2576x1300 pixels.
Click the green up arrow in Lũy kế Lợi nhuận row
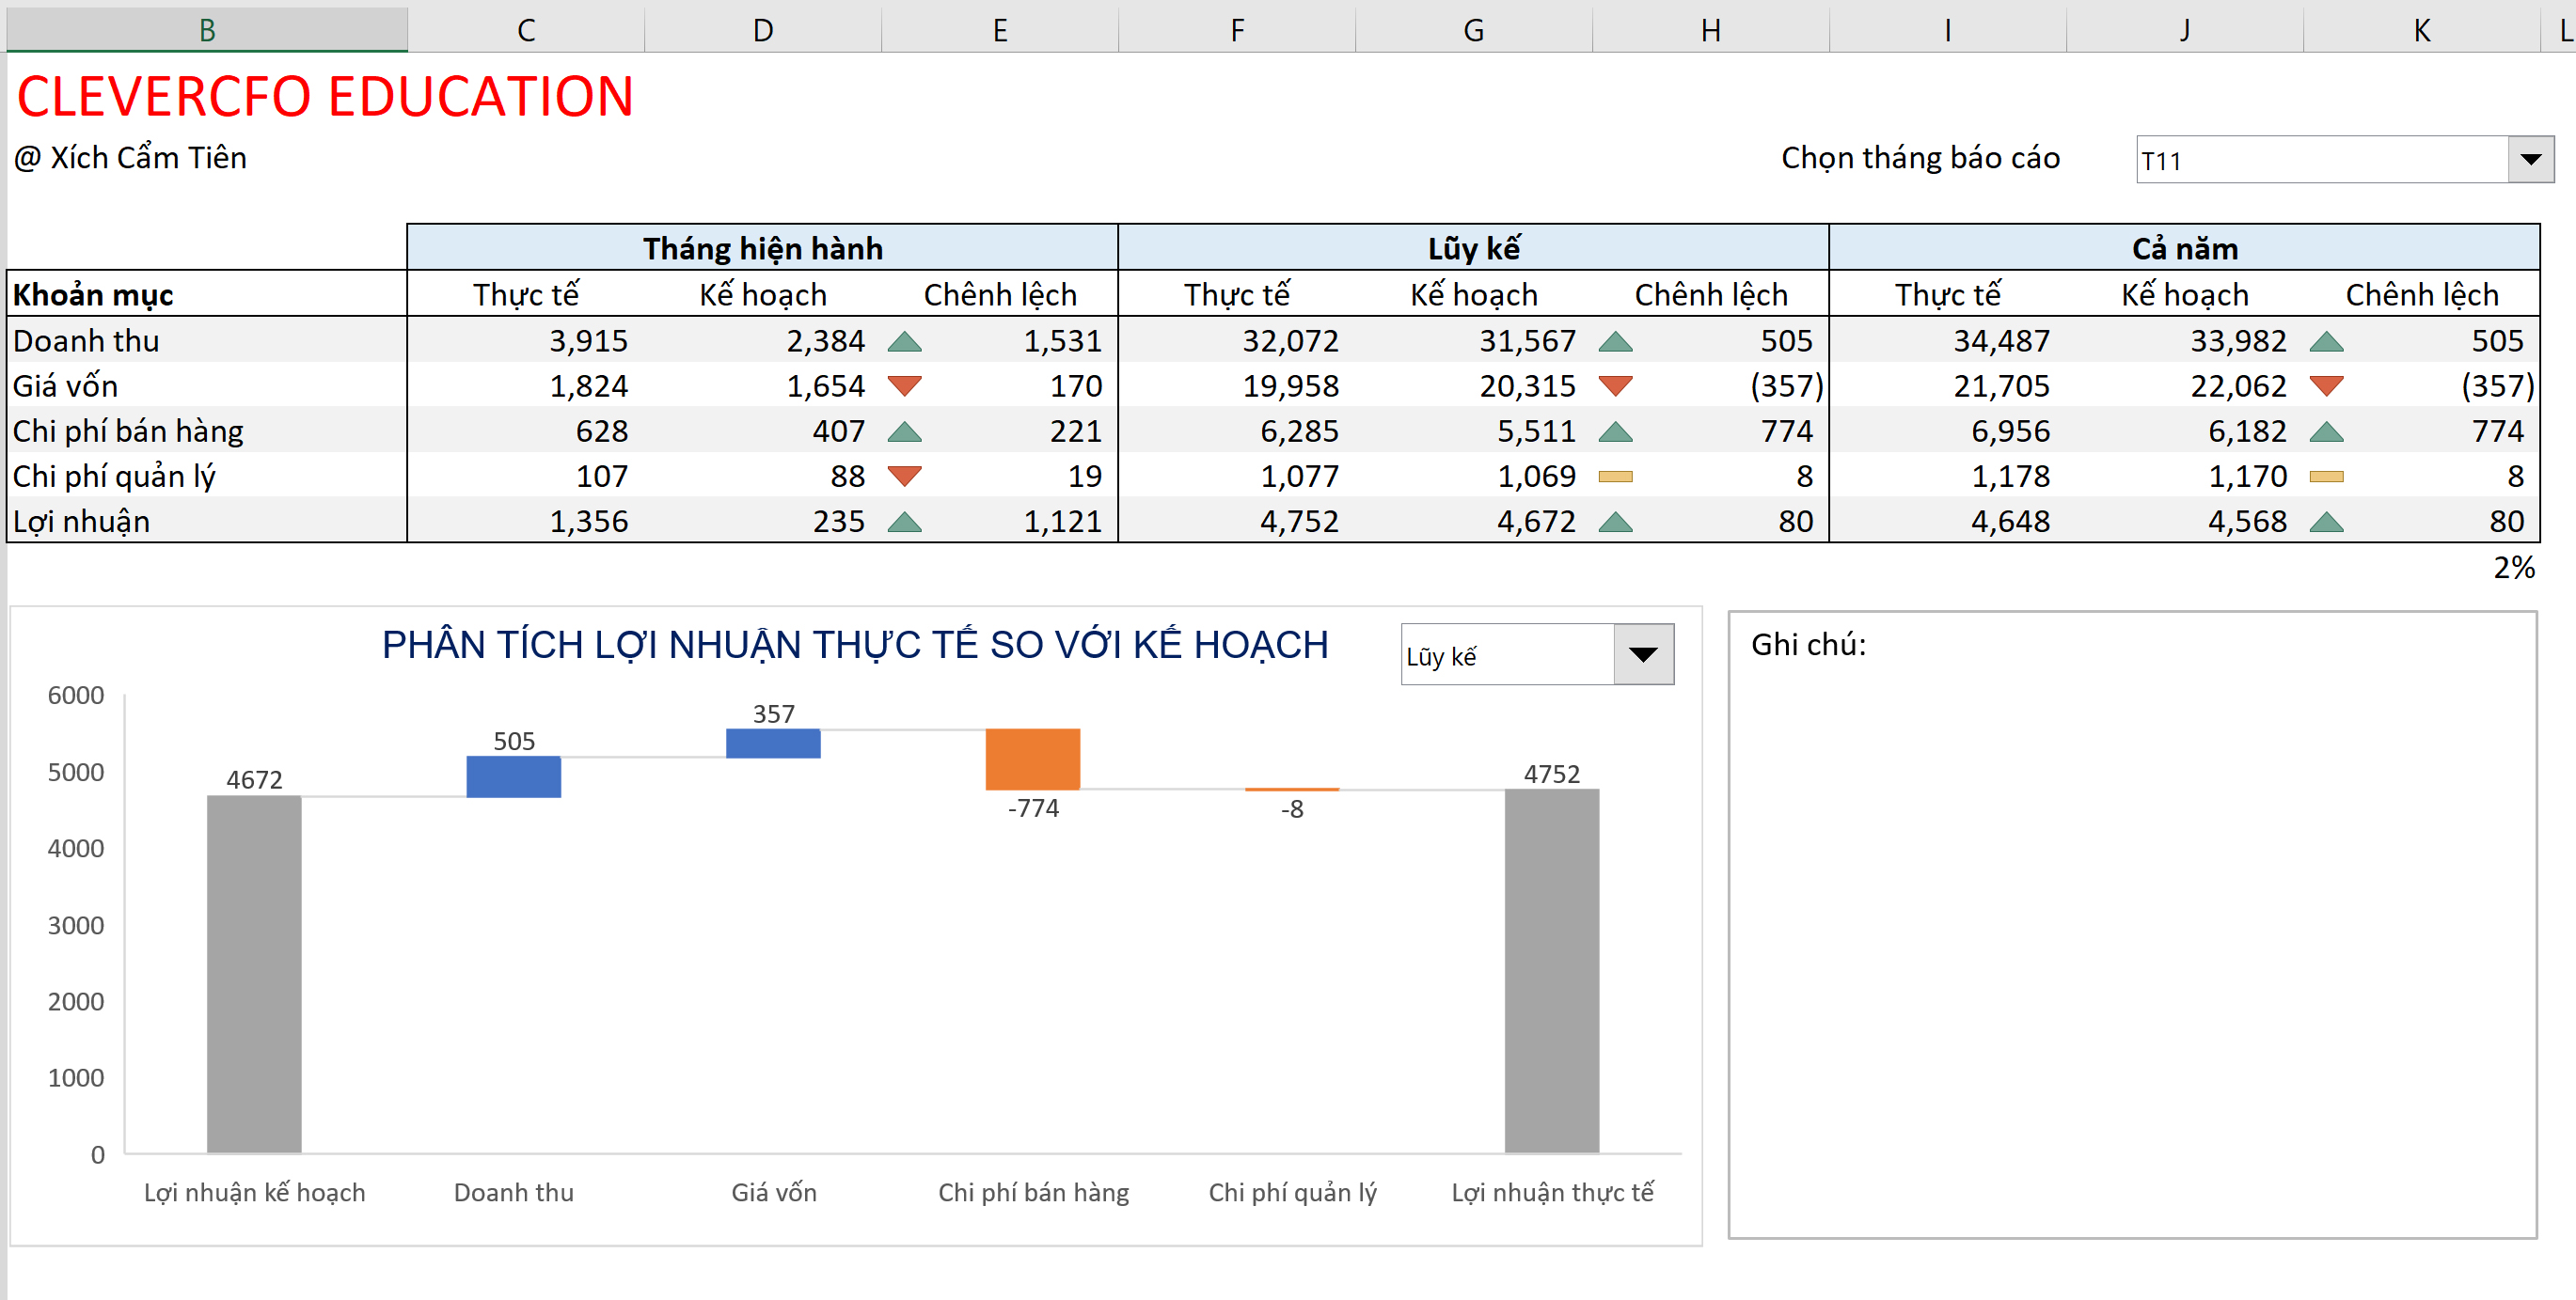coord(1617,521)
